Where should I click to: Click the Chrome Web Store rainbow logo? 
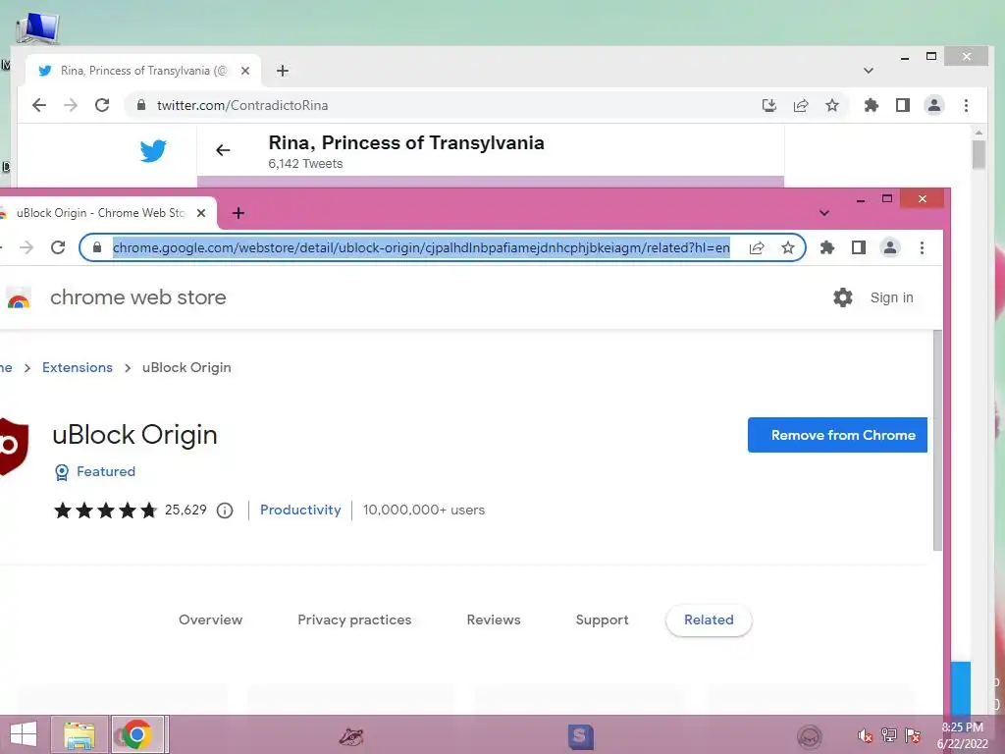pos(18,298)
